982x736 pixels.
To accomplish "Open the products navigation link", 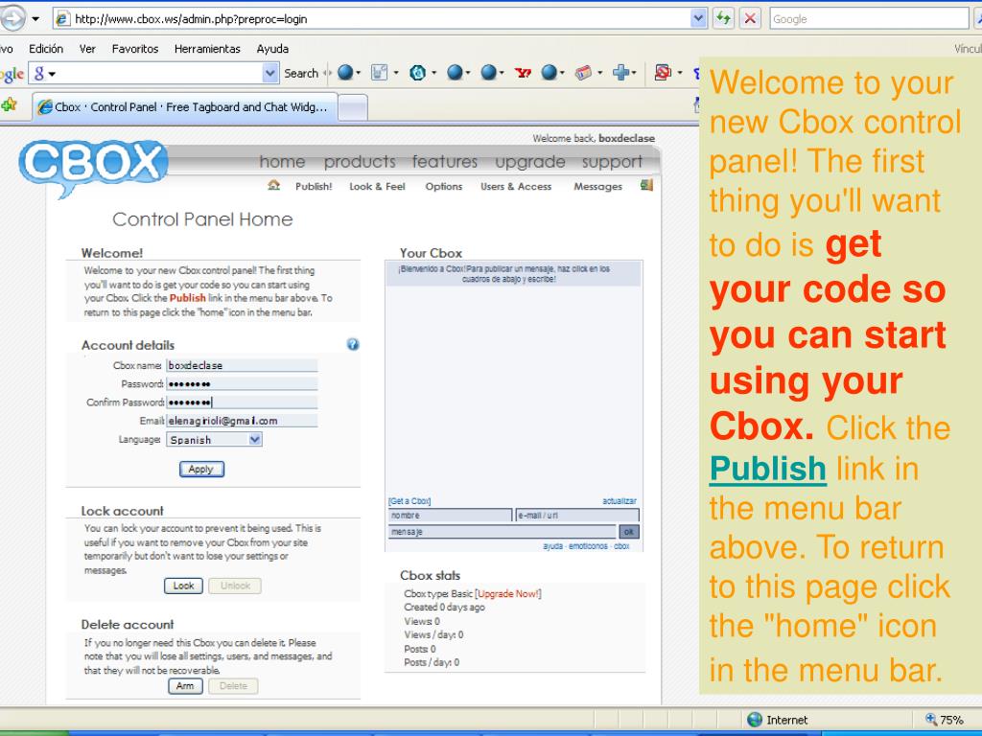I will tap(360, 161).
